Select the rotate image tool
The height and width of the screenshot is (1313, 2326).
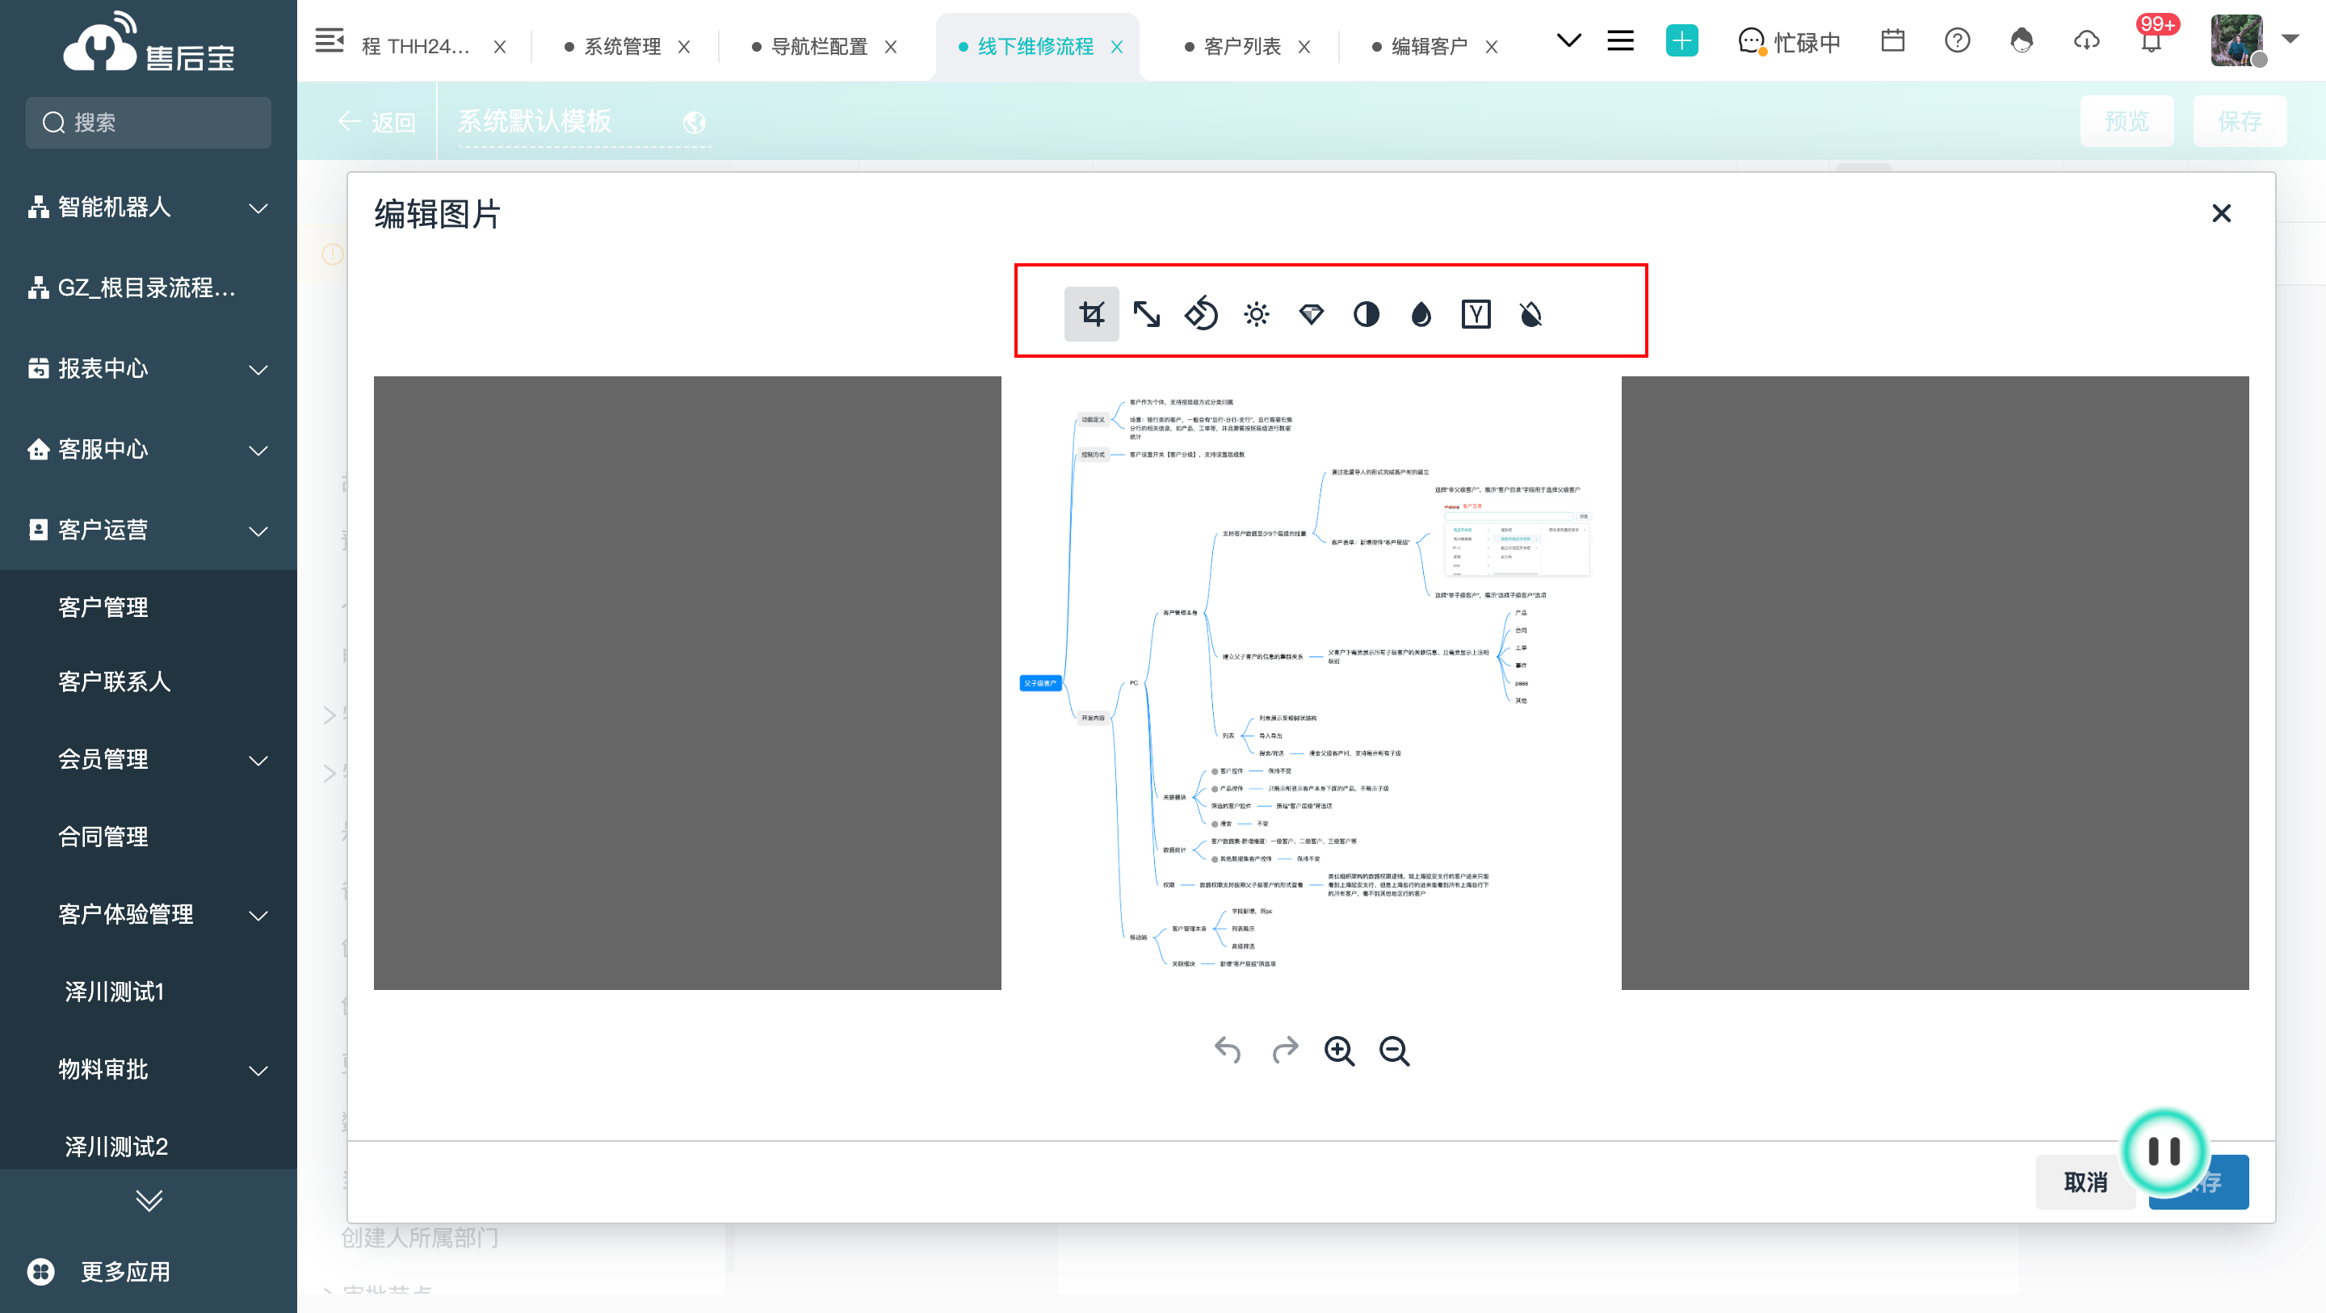point(1202,314)
